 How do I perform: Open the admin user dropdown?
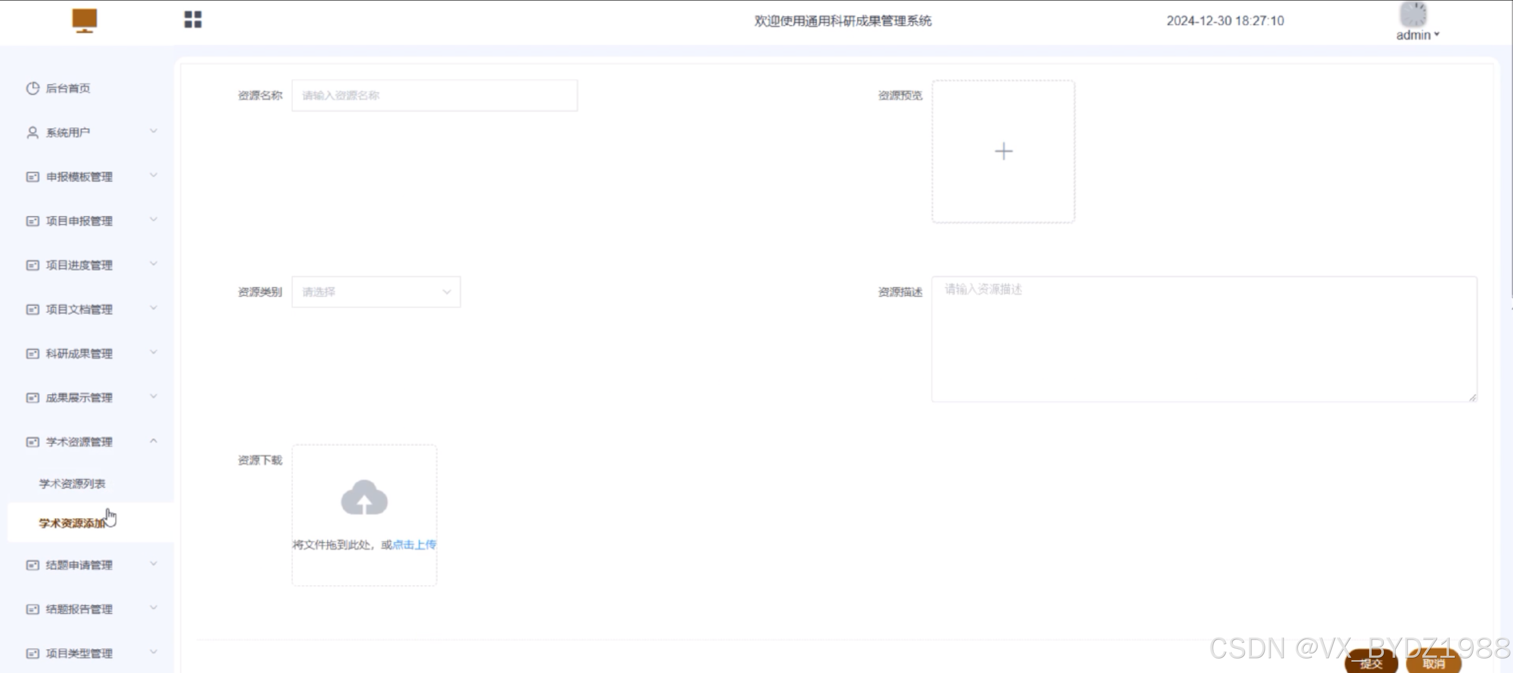(x=1417, y=35)
